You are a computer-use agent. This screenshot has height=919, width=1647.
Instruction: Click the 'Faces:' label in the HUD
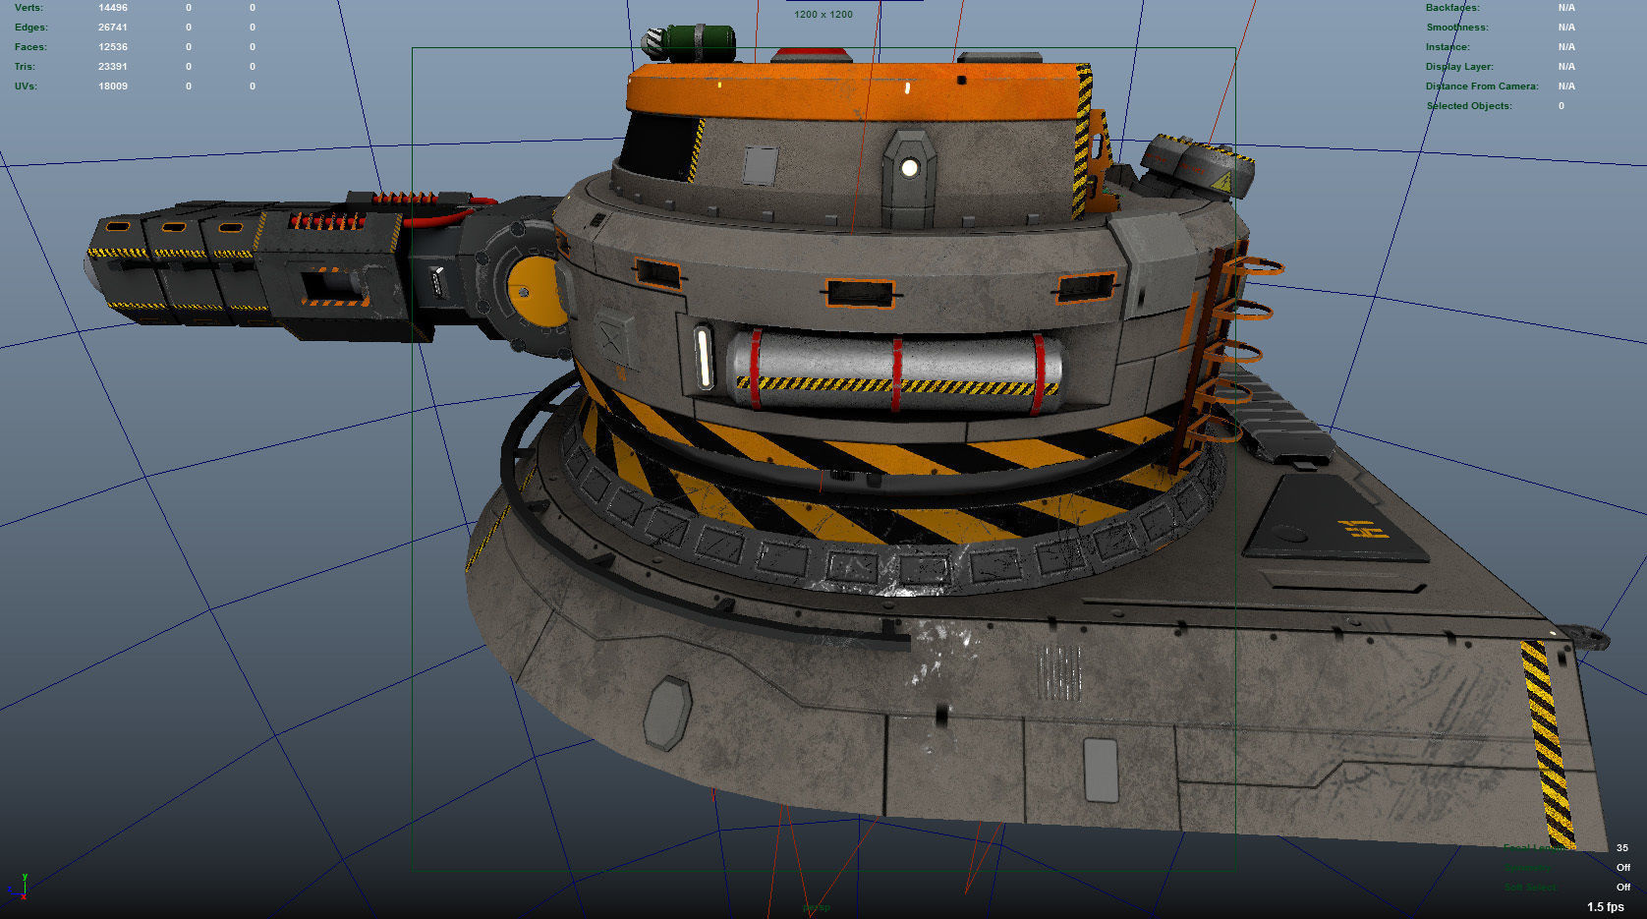click(30, 47)
